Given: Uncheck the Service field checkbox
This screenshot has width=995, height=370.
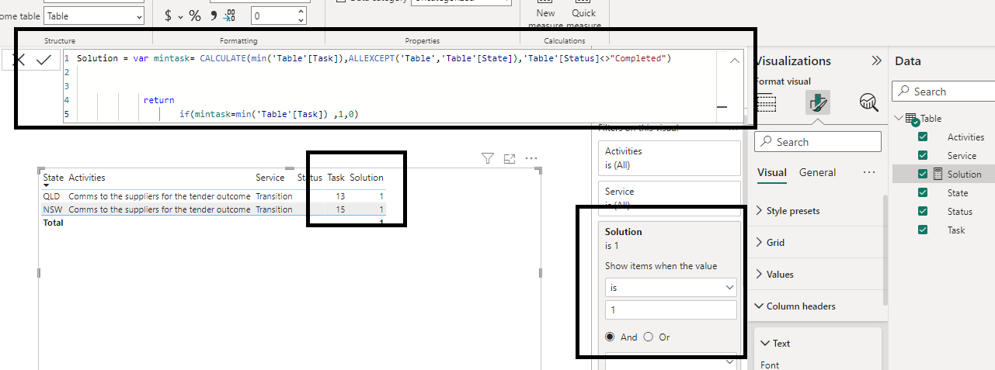Looking at the screenshot, I should tap(923, 155).
